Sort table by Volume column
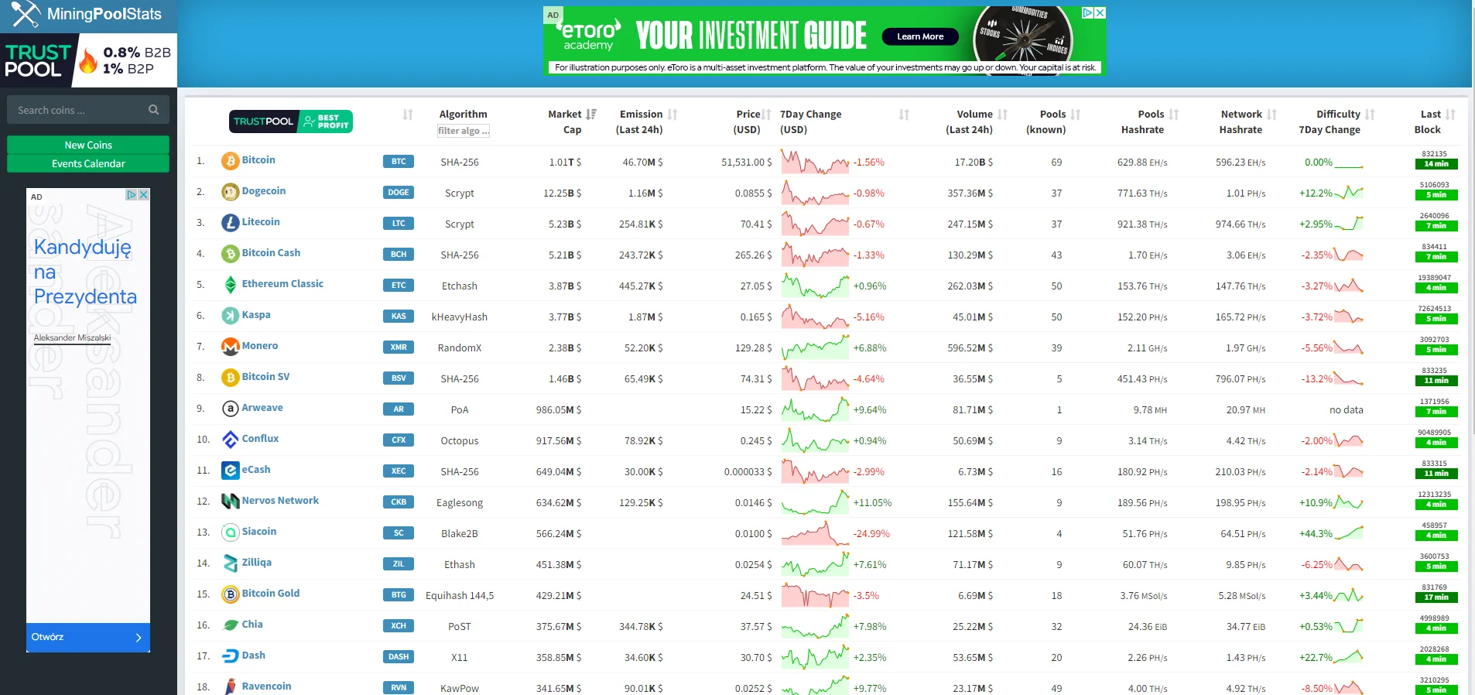 [1002, 115]
